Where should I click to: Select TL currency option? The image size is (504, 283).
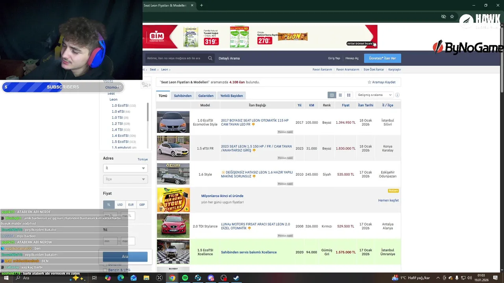point(109,204)
